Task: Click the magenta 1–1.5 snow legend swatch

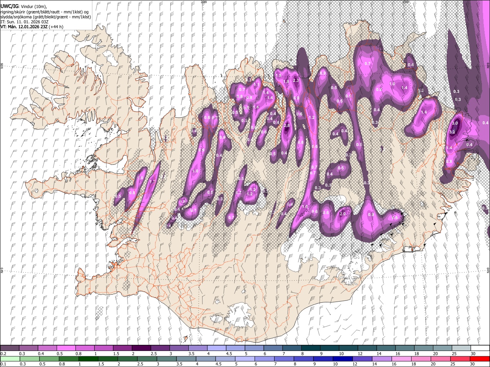Action: coord(104,348)
